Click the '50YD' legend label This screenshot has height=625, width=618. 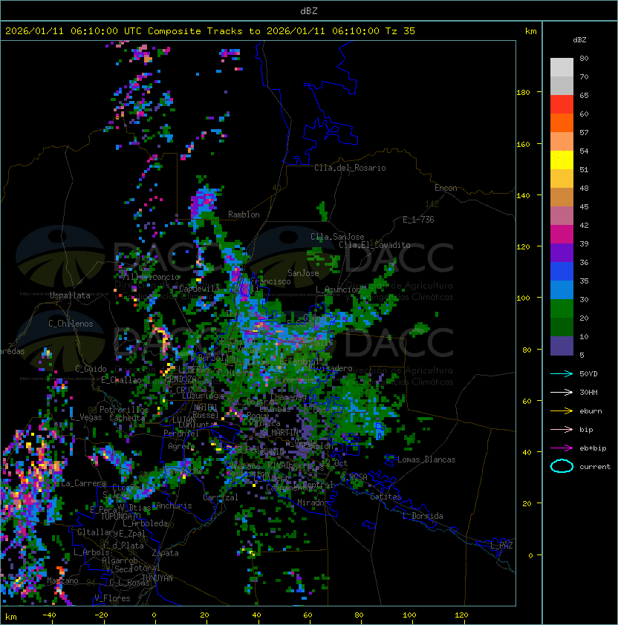pos(588,374)
